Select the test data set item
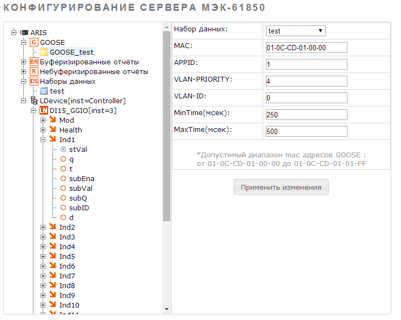Viewport: 401px width, 320px height. click(x=57, y=91)
